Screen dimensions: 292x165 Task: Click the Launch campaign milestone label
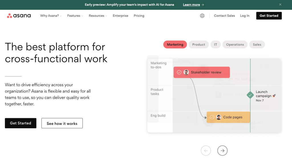[x=265, y=94]
